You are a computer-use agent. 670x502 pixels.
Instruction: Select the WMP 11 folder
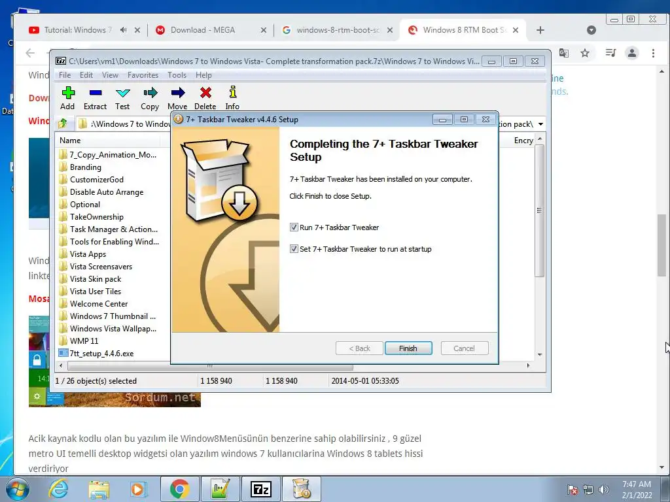click(x=84, y=341)
